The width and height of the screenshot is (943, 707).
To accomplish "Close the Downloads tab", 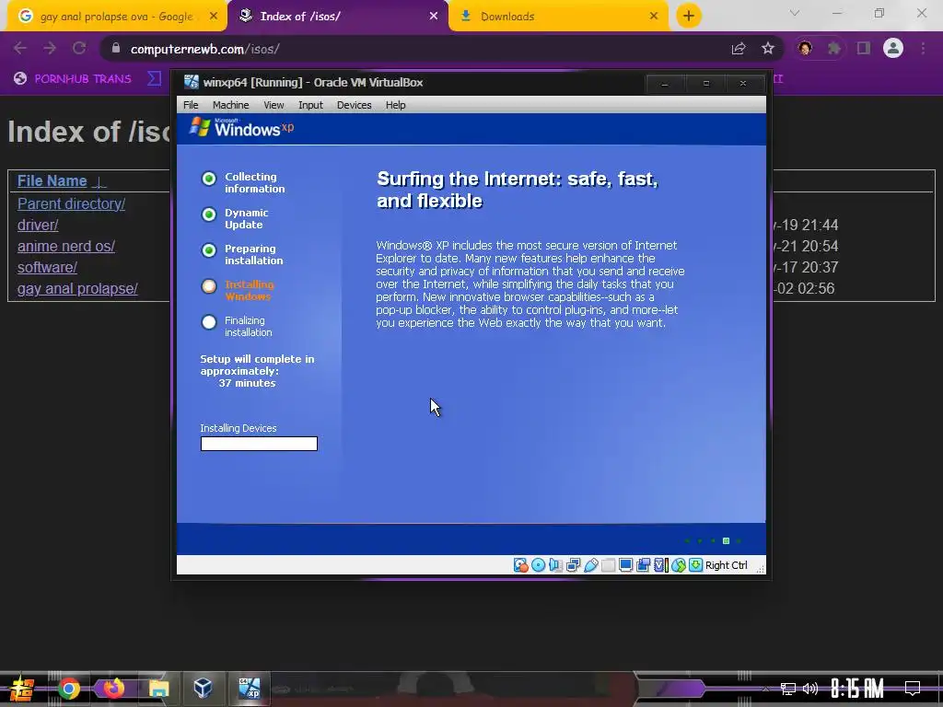I will coord(654,17).
